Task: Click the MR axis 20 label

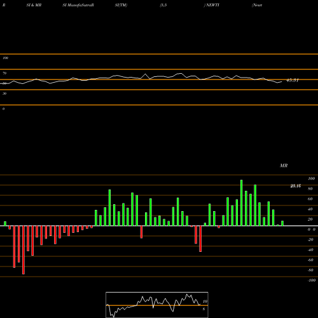Action: (310, 219)
